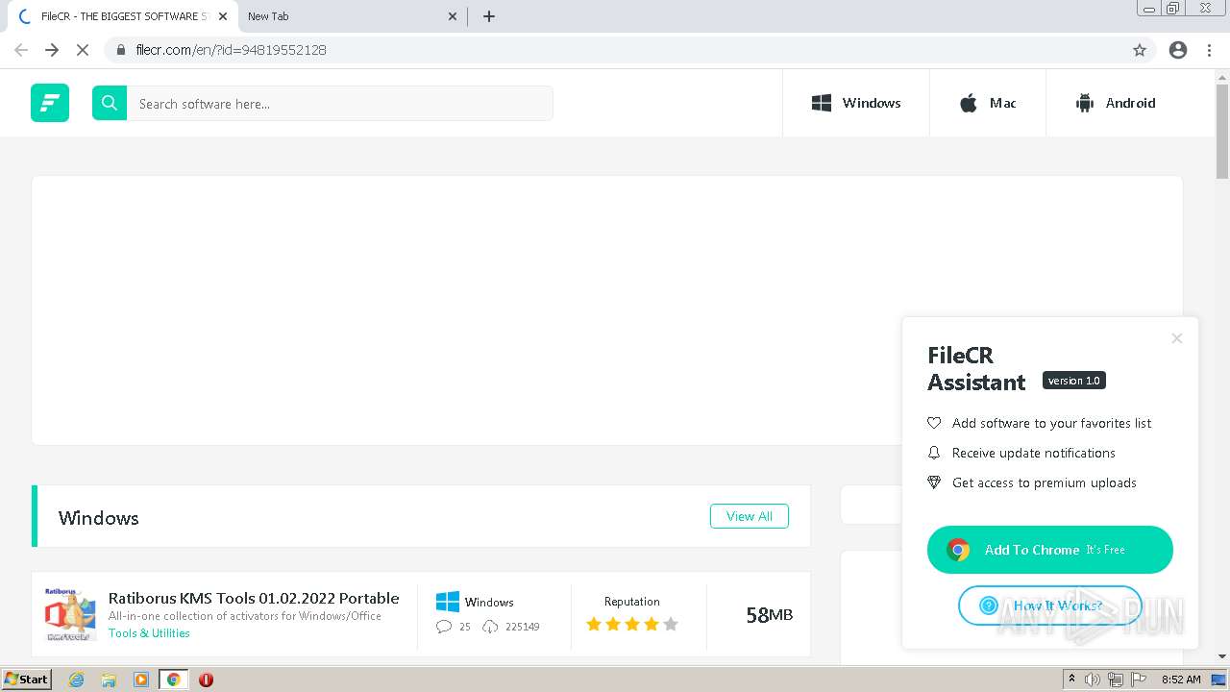
Task: Click the star rating under Reputation
Action: (632, 624)
